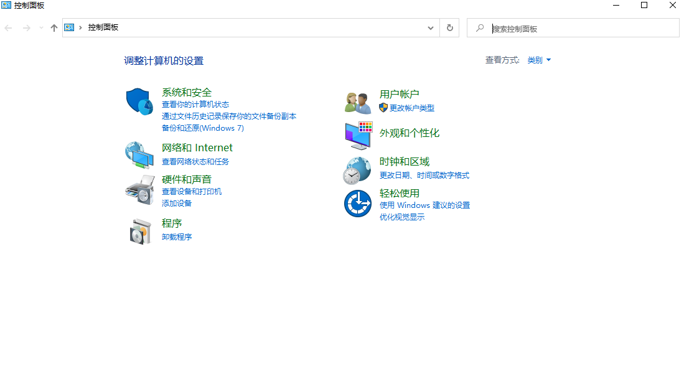Click the 外观和个性化 display icon

click(357, 136)
